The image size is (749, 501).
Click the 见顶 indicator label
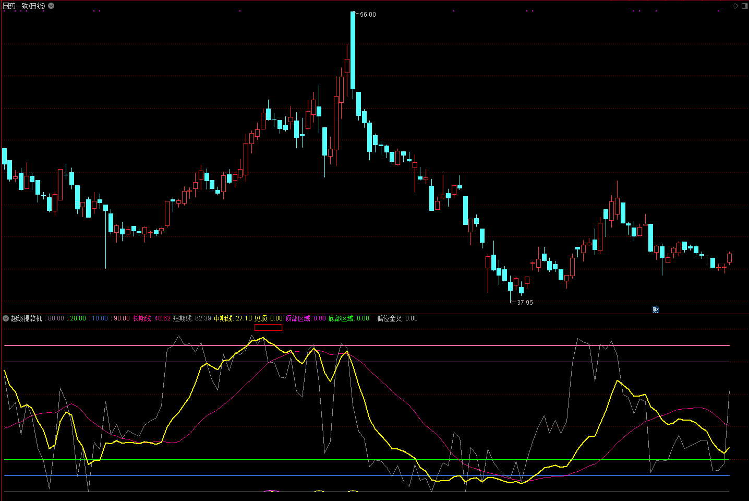261,318
